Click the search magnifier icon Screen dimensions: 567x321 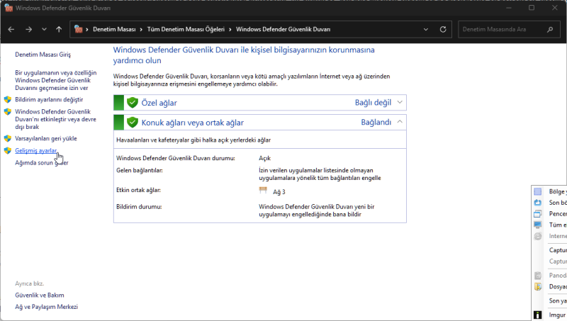pos(550,29)
